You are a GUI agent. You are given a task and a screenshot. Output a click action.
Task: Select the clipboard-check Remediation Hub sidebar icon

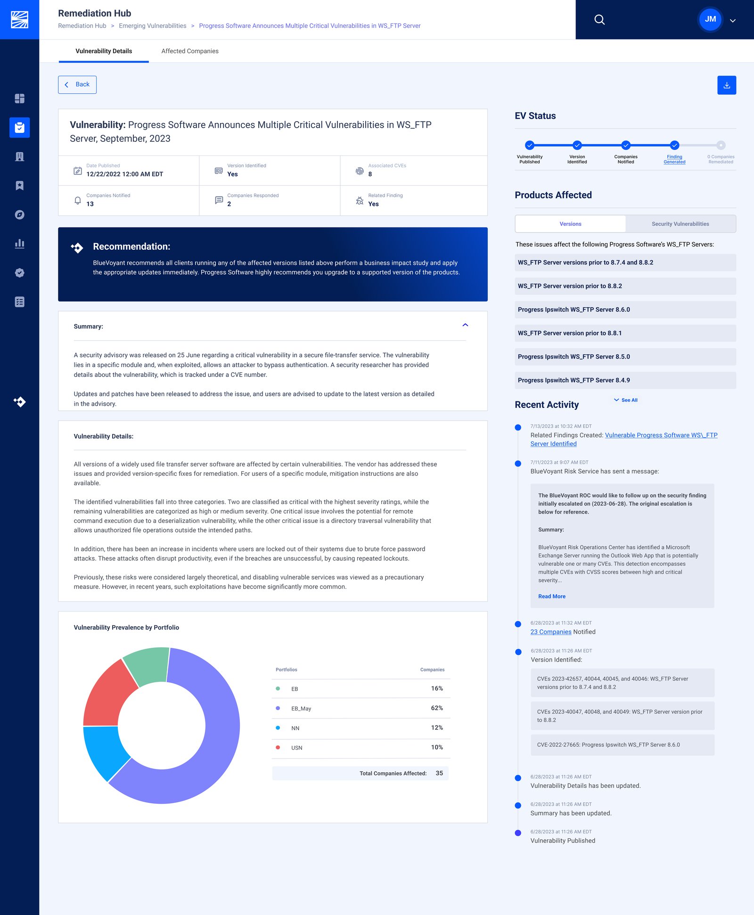pyautogui.click(x=19, y=128)
